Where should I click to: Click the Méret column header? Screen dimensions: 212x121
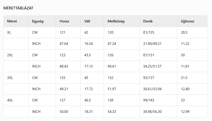(12, 21)
